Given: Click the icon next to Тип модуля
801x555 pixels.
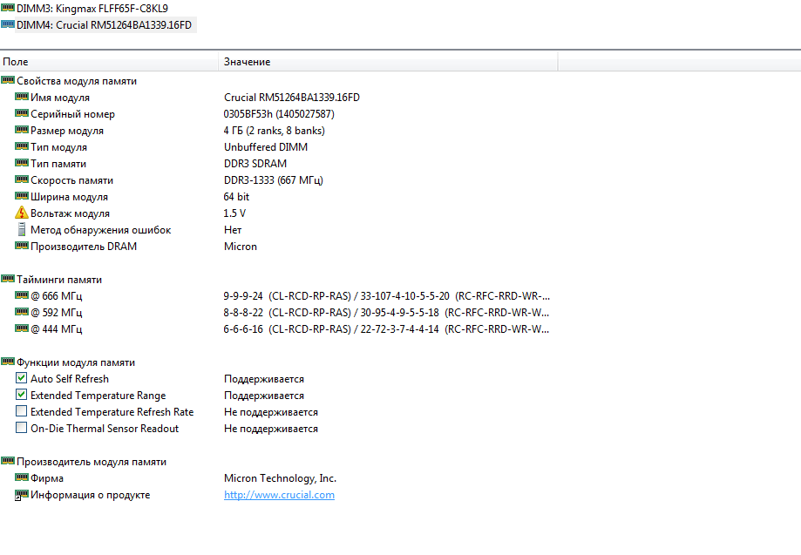Looking at the screenshot, I should tap(22, 146).
